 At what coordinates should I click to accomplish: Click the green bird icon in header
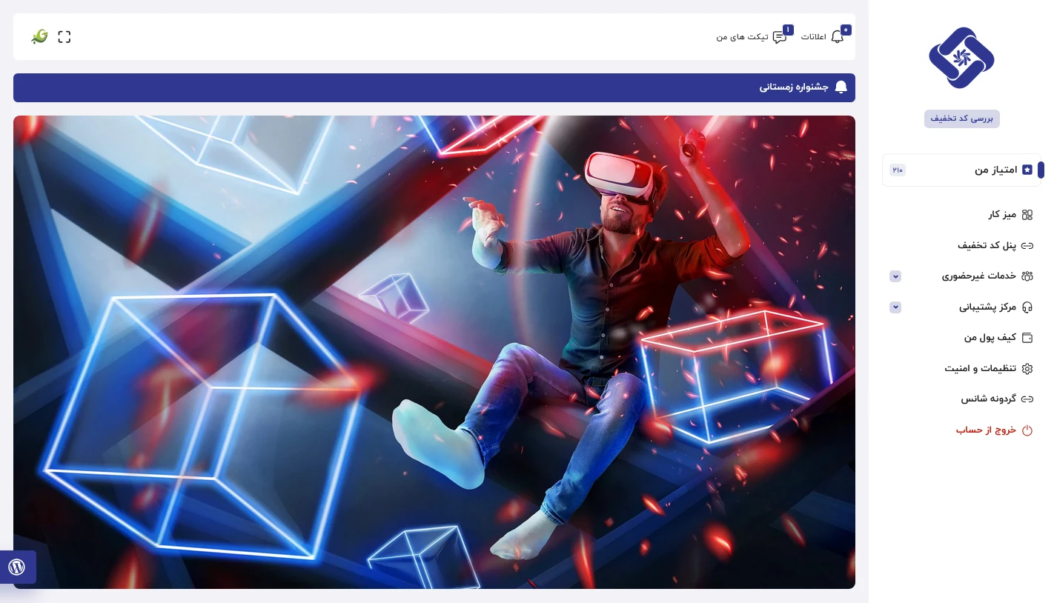pos(39,36)
